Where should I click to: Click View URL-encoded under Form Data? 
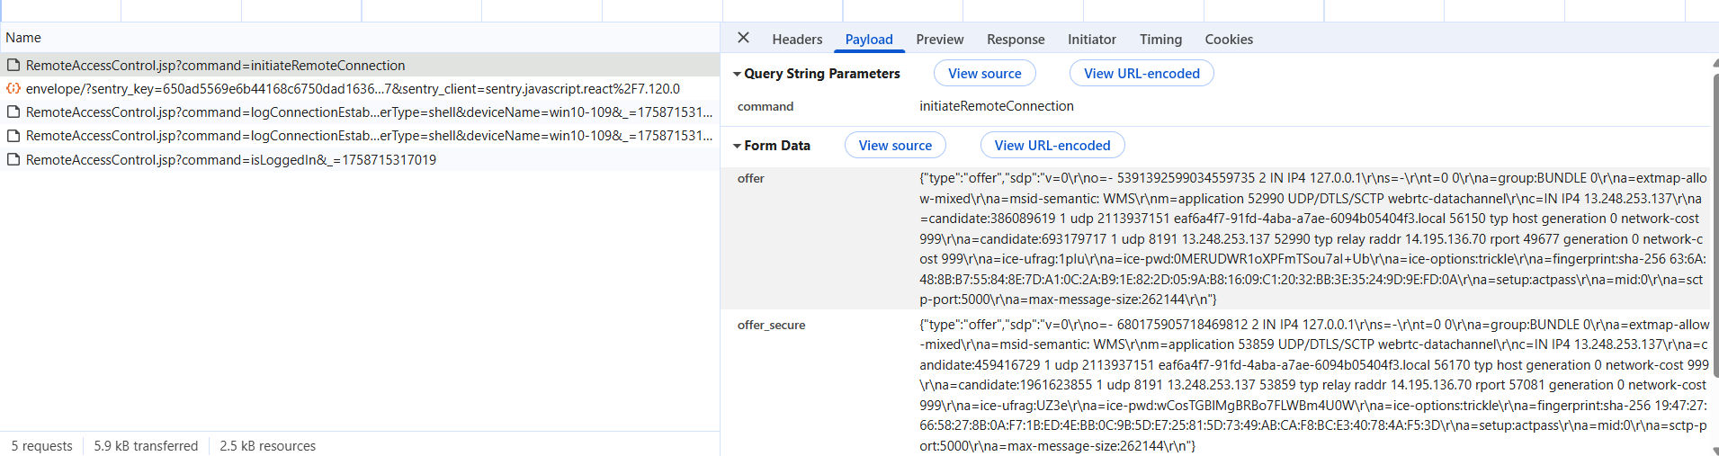coord(1052,146)
